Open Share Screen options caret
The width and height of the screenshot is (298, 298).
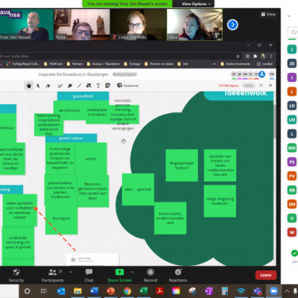[133, 272]
